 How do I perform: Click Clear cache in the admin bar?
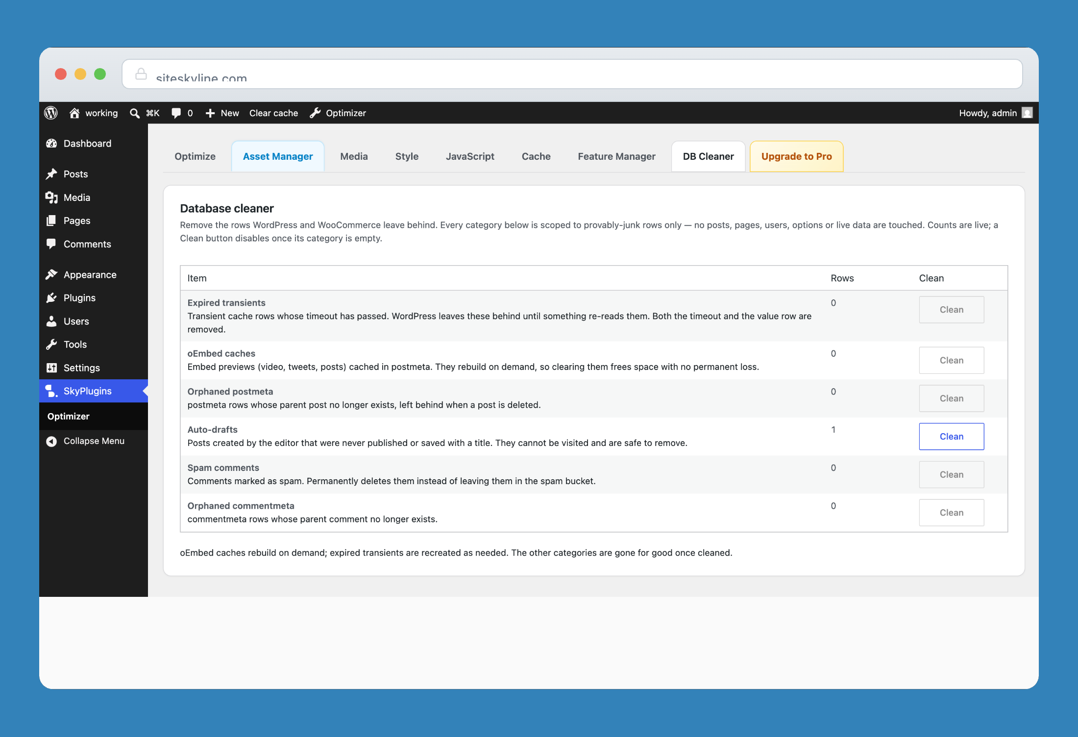[x=273, y=113]
